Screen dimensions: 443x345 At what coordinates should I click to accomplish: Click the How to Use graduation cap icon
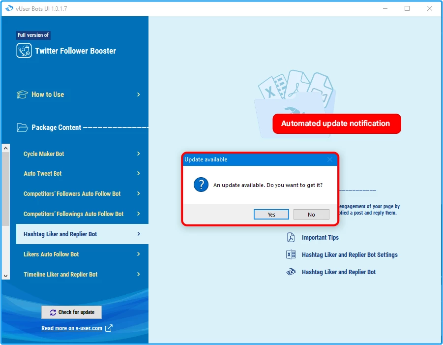coord(22,94)
